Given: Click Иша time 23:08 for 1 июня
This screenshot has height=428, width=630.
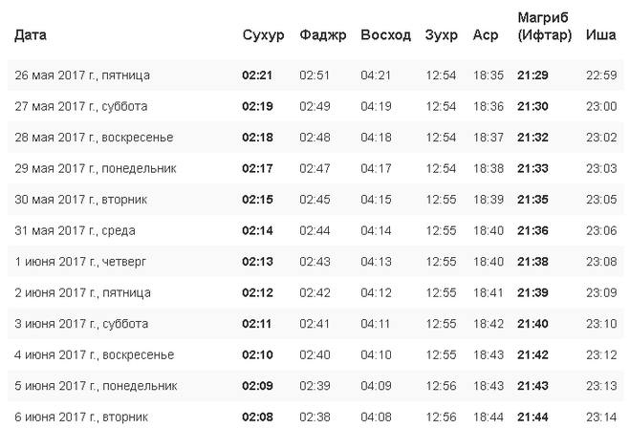Looking at the screenshot, I should pos(600,261).
